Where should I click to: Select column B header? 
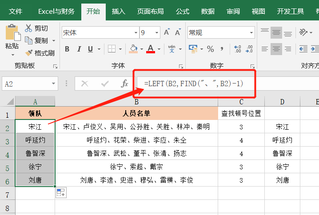pos(136,101)
